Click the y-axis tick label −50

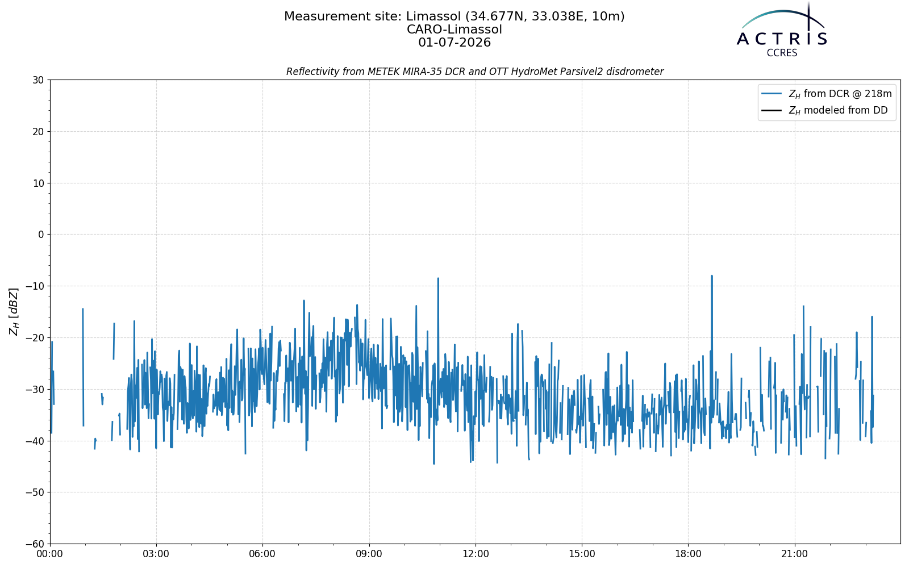[x=34, y=492]
